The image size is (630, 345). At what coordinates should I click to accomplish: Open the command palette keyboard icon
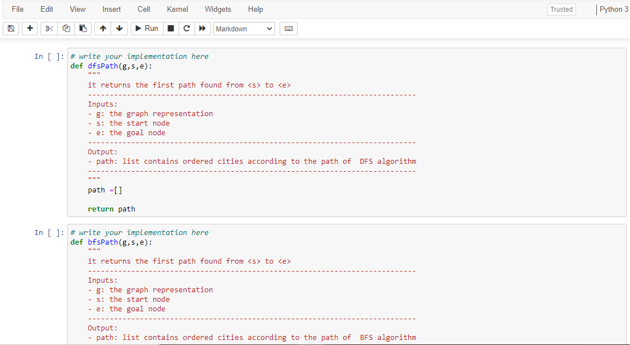[x=288, y=28]
